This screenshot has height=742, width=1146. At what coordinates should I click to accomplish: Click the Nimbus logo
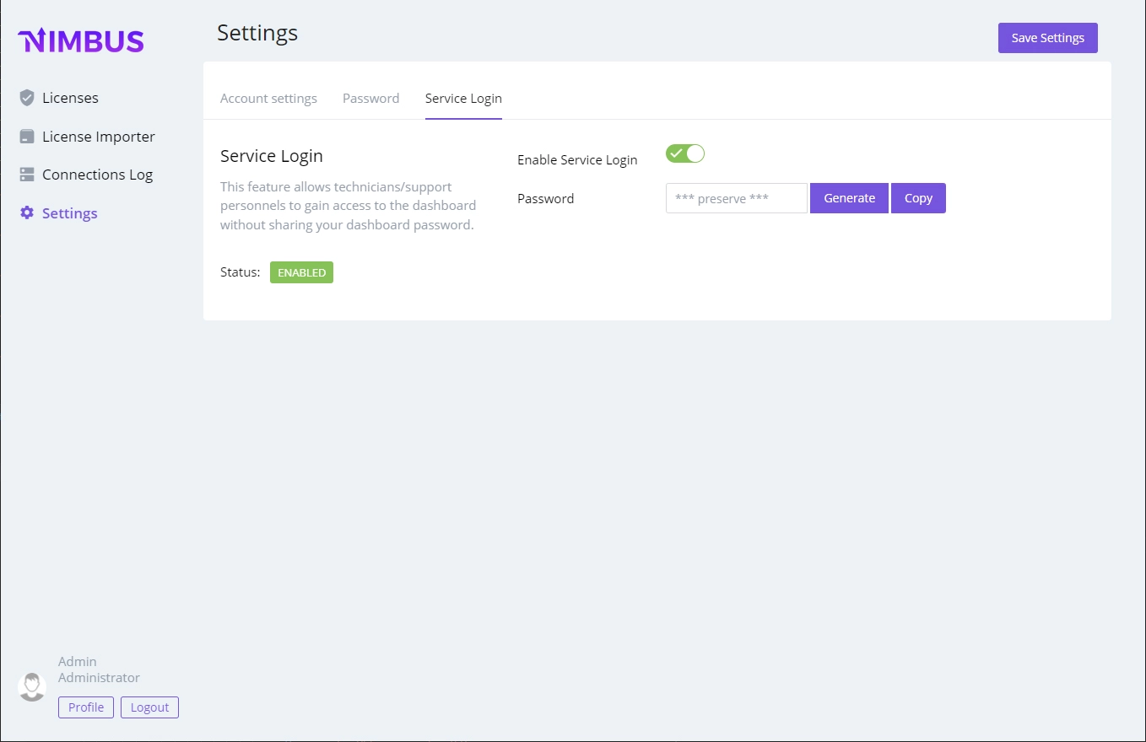pos(81,40)
